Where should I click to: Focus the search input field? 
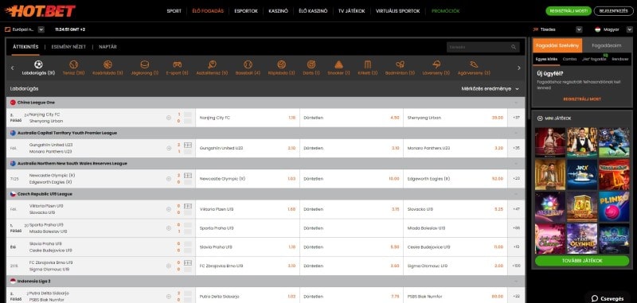pos(483,47)
